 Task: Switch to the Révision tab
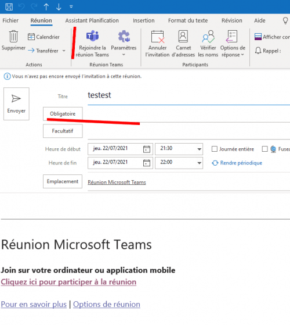click(x=232, y=20)
